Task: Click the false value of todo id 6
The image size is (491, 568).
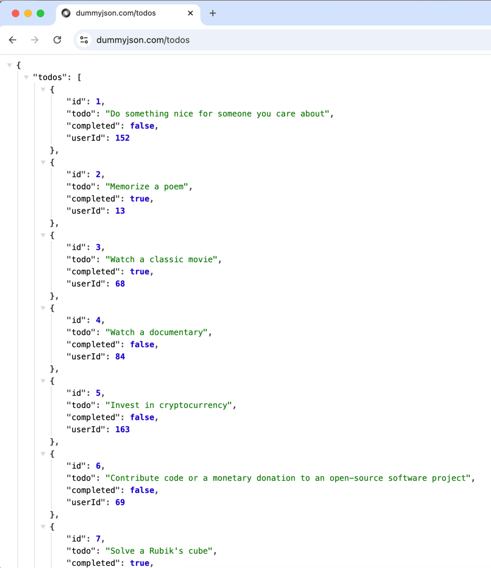Action: coord(142,490)
